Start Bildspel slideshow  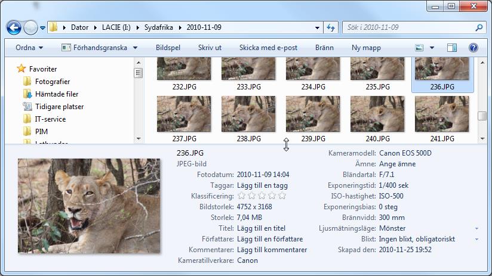click(168, 48)
